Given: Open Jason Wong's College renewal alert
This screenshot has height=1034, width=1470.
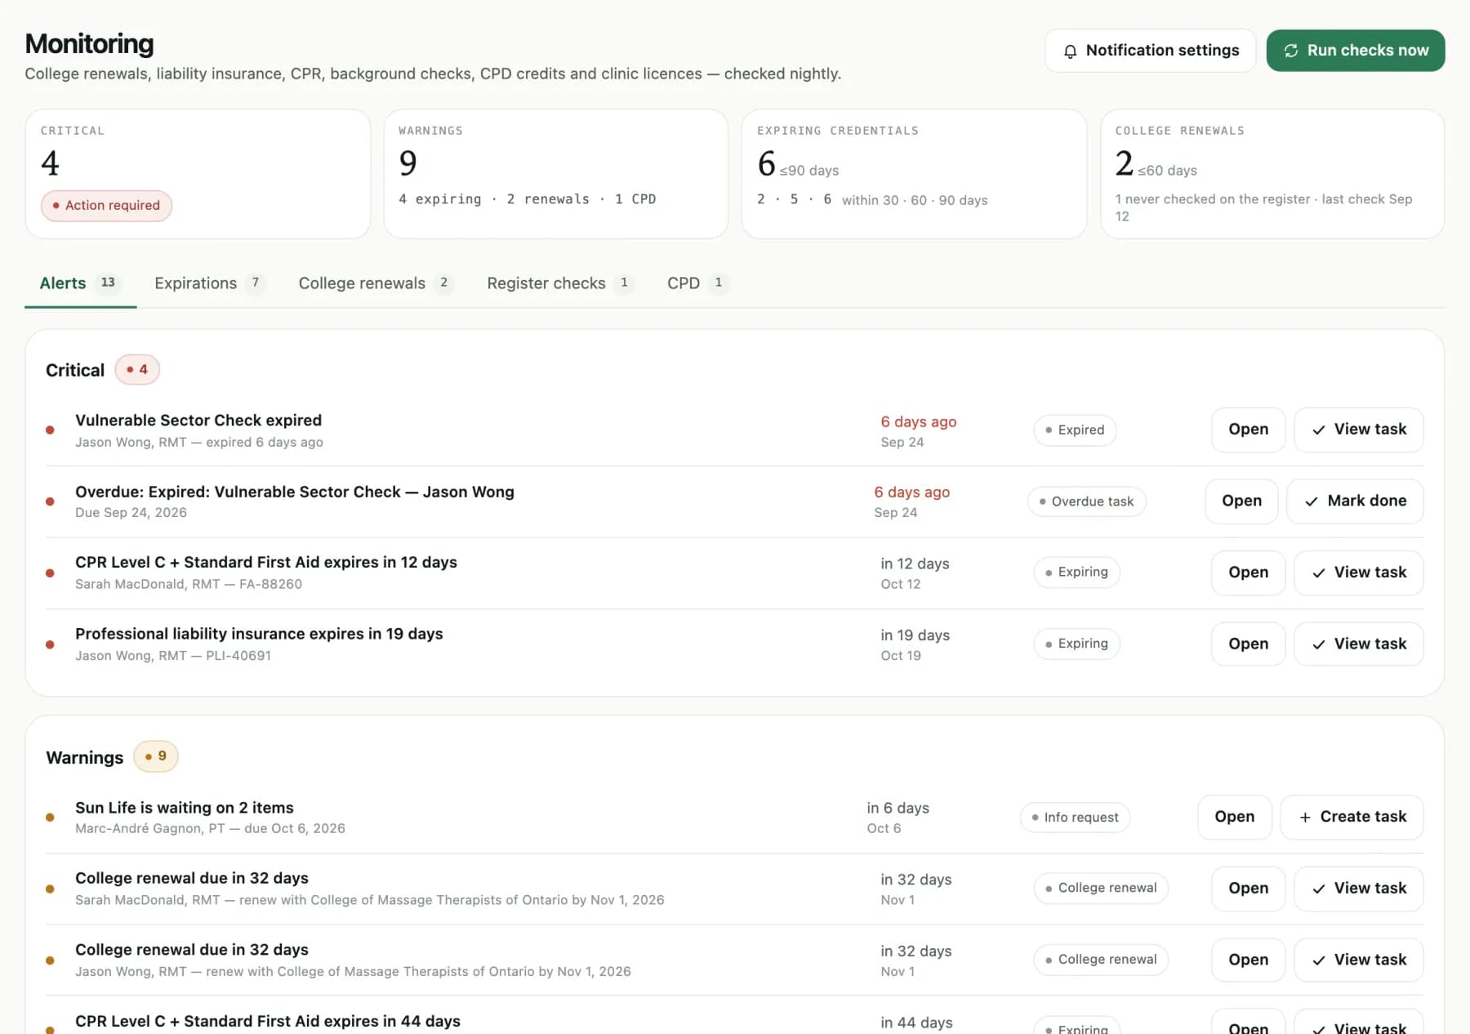Looking at the screenshot, I should pos(1248,960).
